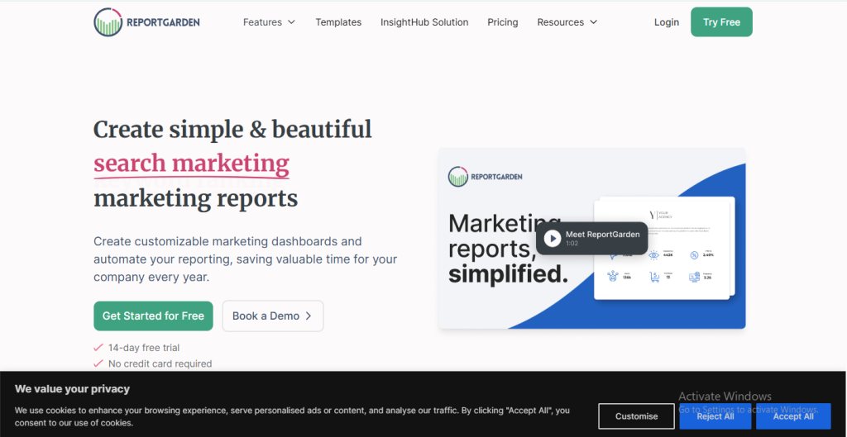The image size is (847, 437).
Task: Go to InsightHub Solution
Action: click(x=424, y=22)
